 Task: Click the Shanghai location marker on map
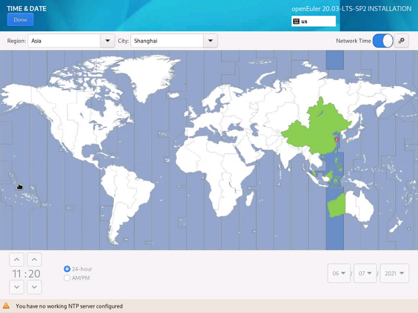[x=336, y=140]
